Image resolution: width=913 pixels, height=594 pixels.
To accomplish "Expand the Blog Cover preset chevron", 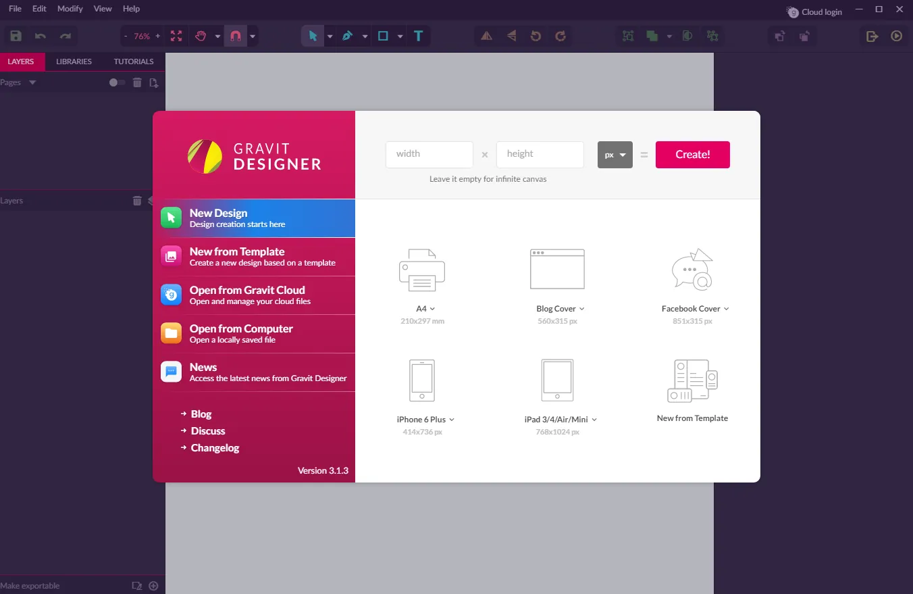I will pos(581,309).
